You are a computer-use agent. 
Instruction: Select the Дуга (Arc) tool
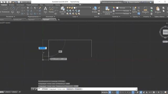coord(18,10)
